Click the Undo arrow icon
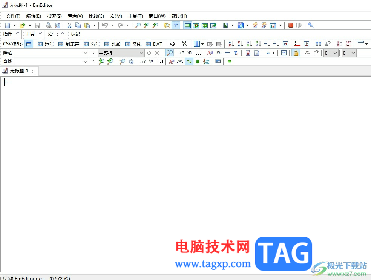371x280 pixels. click(105, 25)
